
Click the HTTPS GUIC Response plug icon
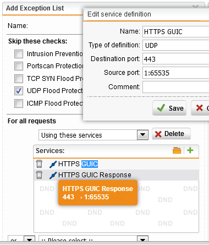pyautogui.click(x=53, y=175)
